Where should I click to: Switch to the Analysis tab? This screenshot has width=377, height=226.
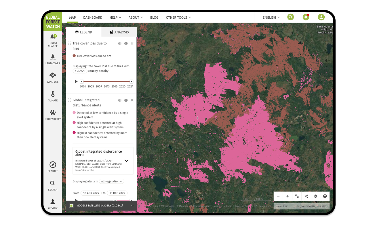click(119, 32)
